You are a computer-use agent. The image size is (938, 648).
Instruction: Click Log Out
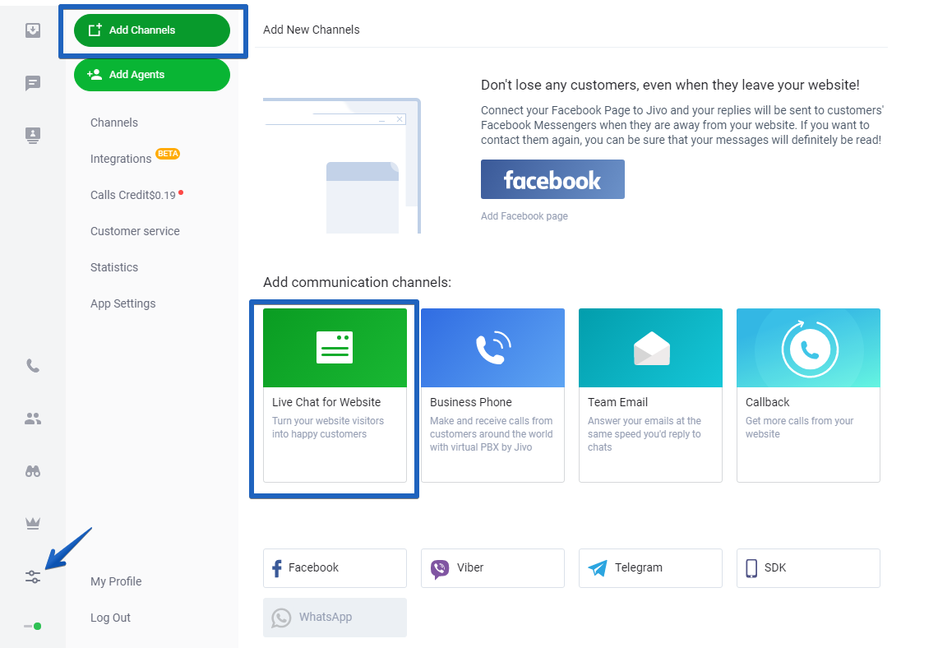coord(111,618)
